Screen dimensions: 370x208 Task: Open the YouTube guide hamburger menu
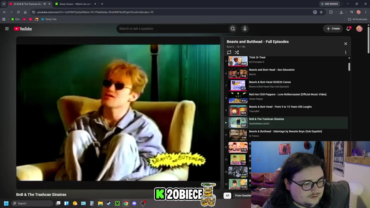click(x=7, y=29)
